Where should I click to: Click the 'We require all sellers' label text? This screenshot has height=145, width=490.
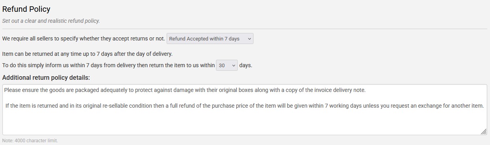tap(83, 39)
